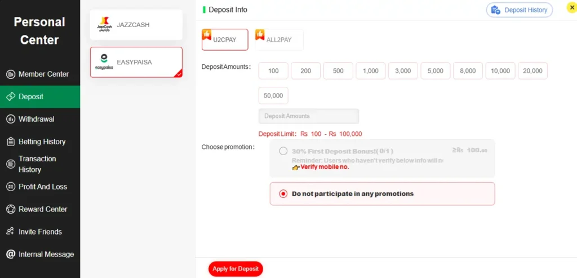The width and height of the screenshot is (577, 278).
Task: Click the Deposit Info heading
Action: point(228,10)
